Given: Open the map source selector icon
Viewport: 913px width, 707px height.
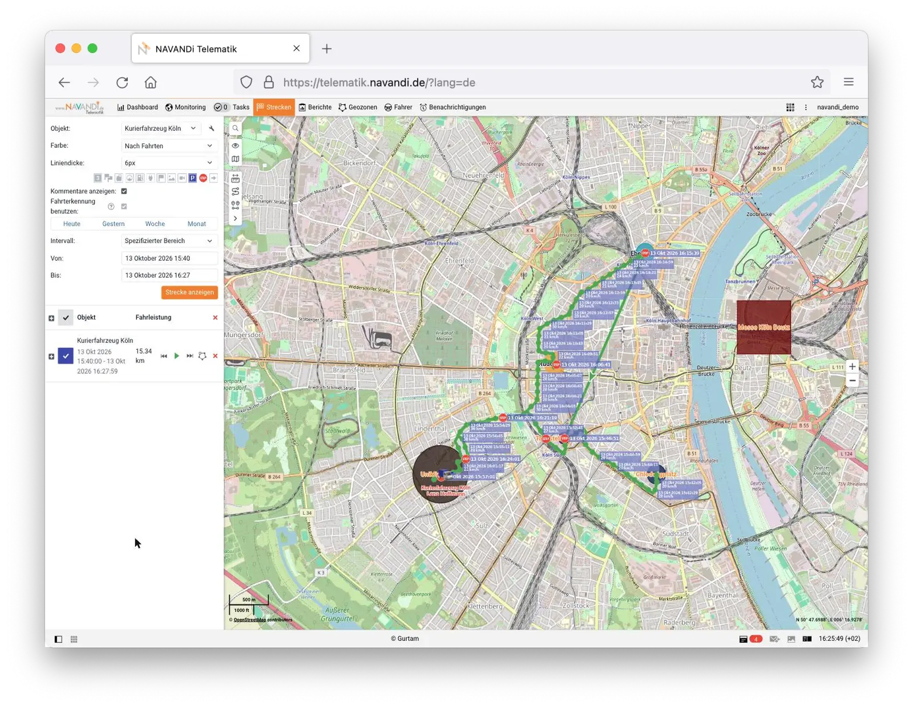Looking at the screenshot, I should (x=235, y=159).
